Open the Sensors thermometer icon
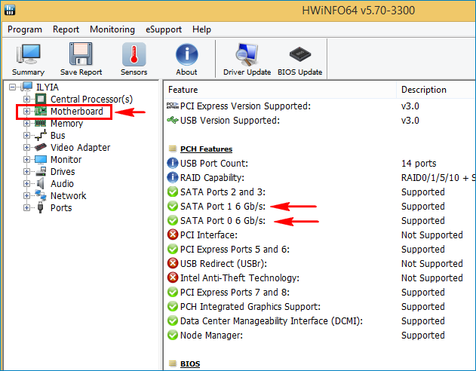 (134, 59)
